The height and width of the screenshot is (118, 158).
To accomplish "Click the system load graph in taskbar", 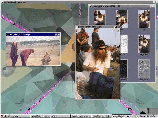I will 144,111.
